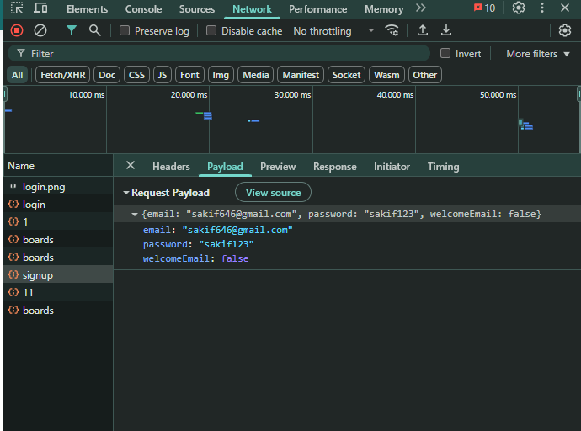Filter by Fetch/XHR requests
This screenshot has width=581, height=431.
62,75
